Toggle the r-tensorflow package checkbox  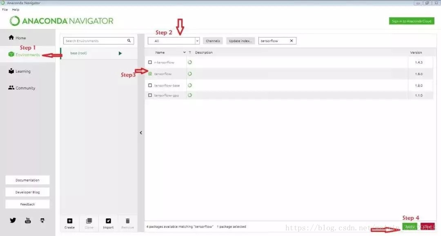[150, 62]
